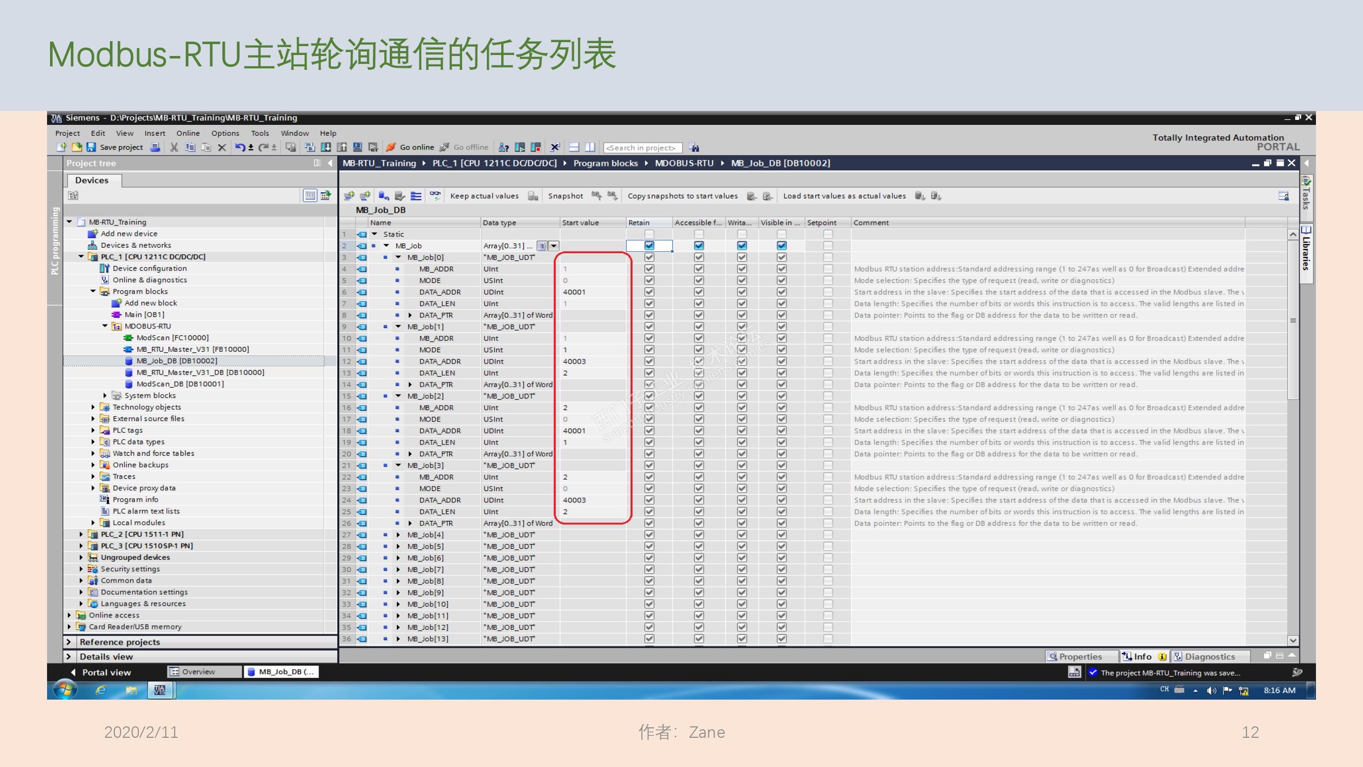Click Monitor all glasses icon
The image size is (1363, 767).
(435, 196)
